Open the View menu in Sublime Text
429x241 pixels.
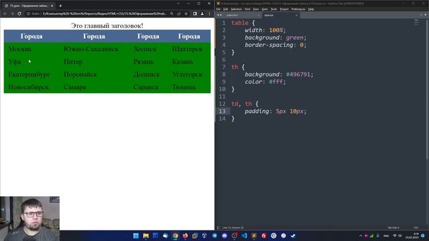click(256, 9)
